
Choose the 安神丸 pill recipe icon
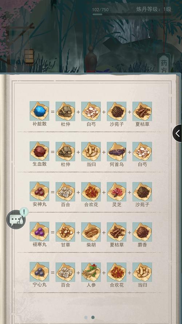(x=39, y=191)
